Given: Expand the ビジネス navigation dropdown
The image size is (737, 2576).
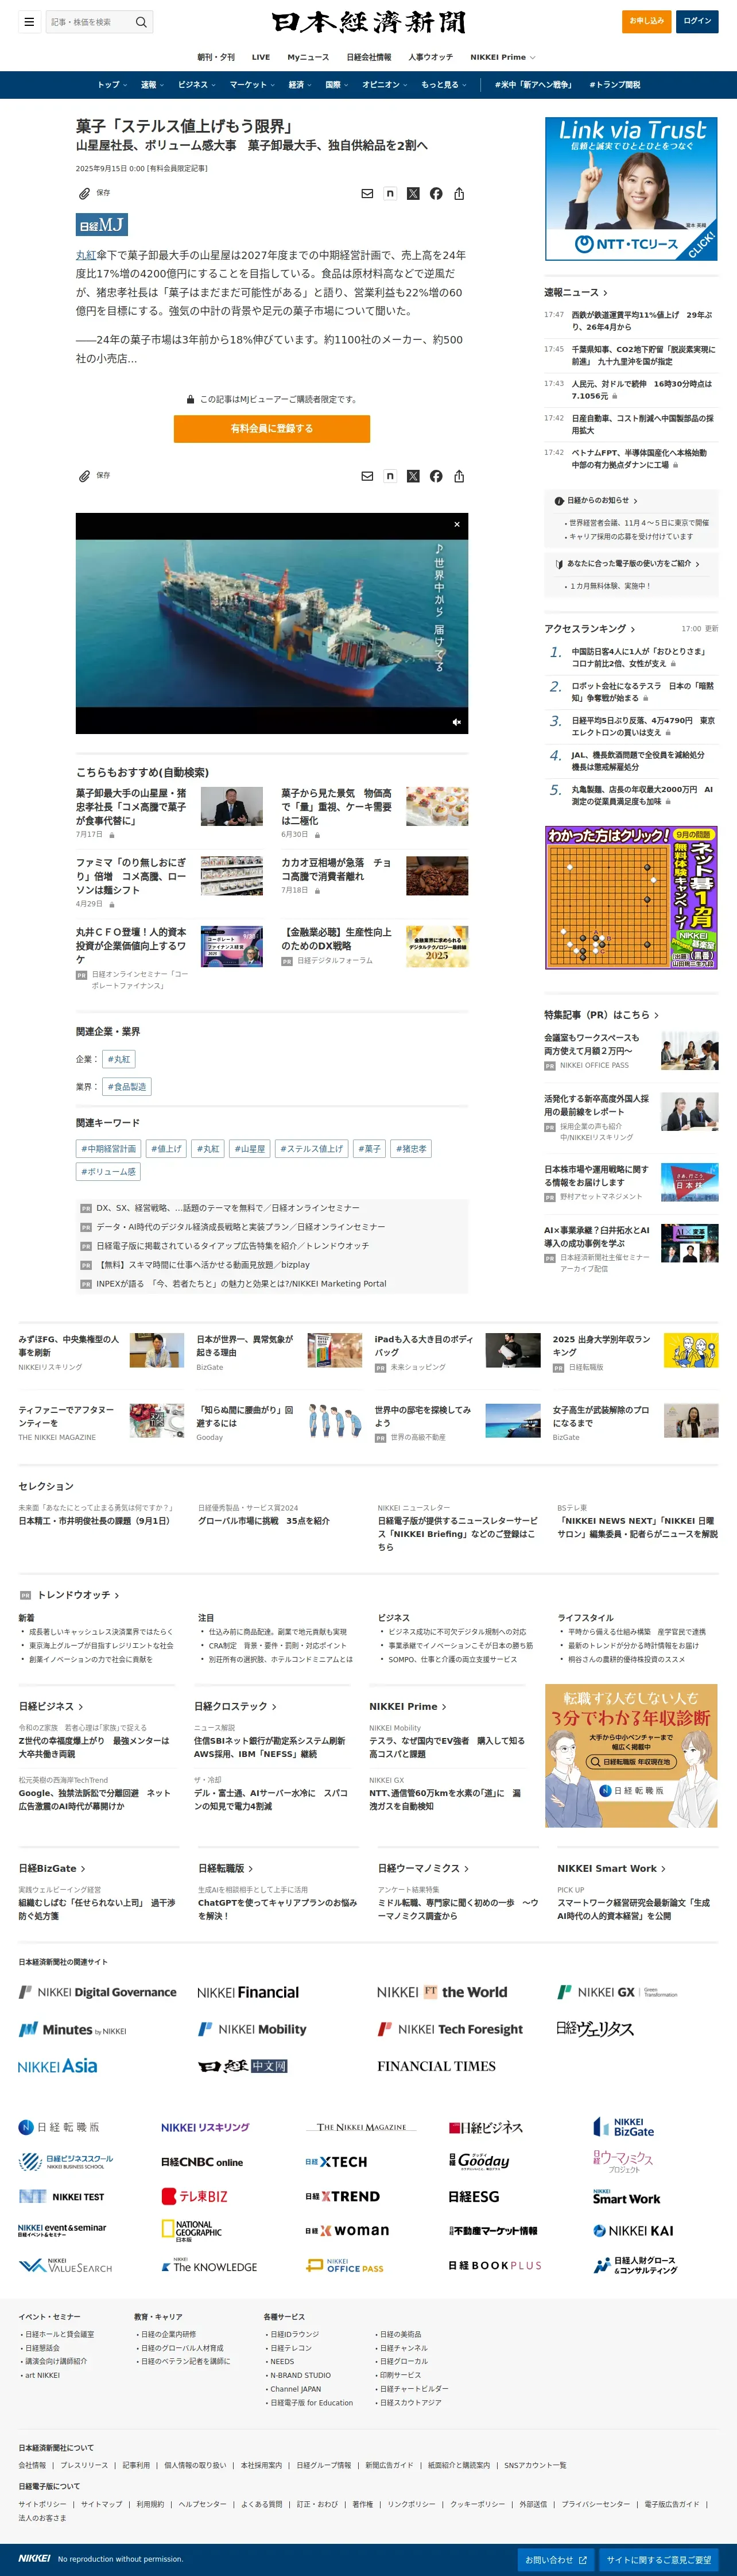Looking at the screenshot, I should pyautogui.click(x=197, y=85).
